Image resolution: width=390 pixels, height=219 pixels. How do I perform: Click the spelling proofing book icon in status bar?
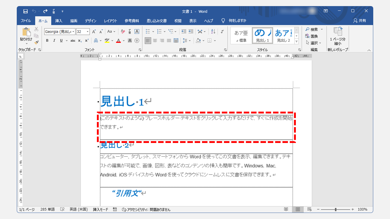pyautogui.click(x=62, y=209)
